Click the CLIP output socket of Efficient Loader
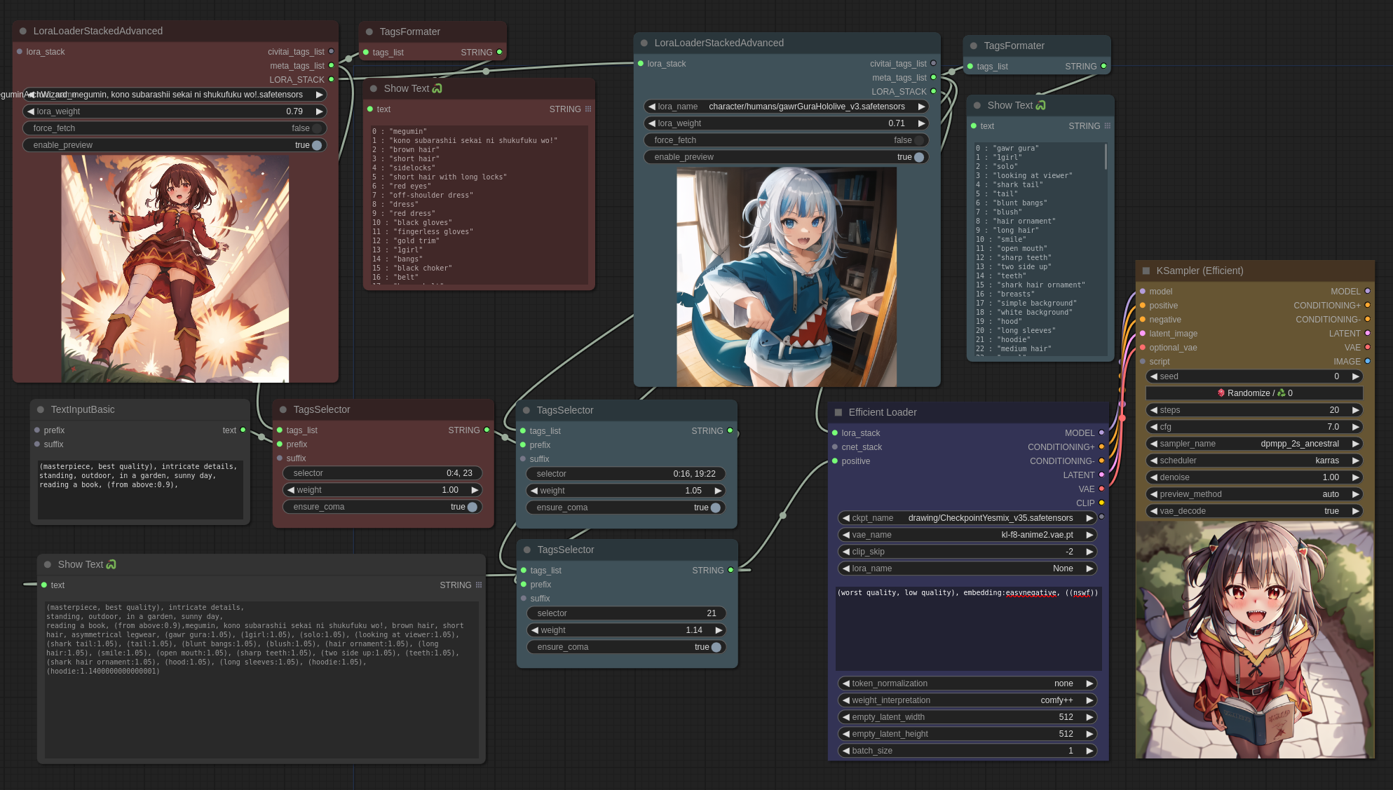 click(x=1101, y=503)
